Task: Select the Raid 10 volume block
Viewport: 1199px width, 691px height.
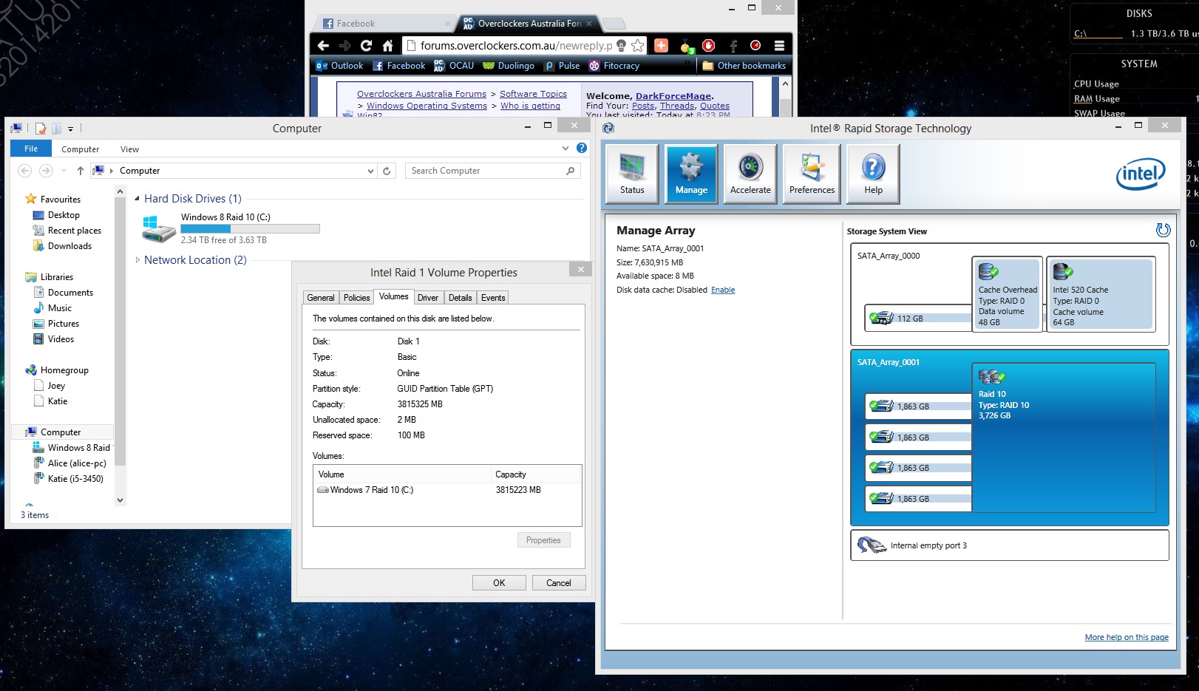Action: coord(1064,438)
